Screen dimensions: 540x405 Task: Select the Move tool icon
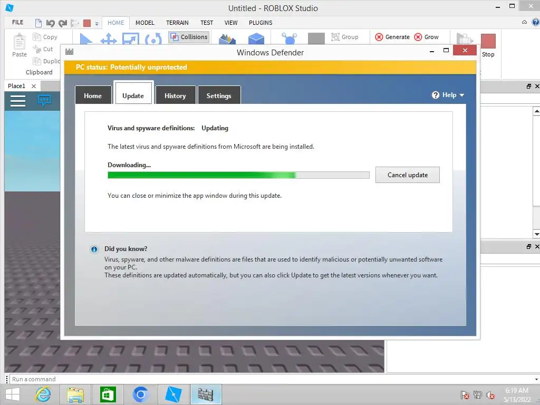tap(109, 38)
